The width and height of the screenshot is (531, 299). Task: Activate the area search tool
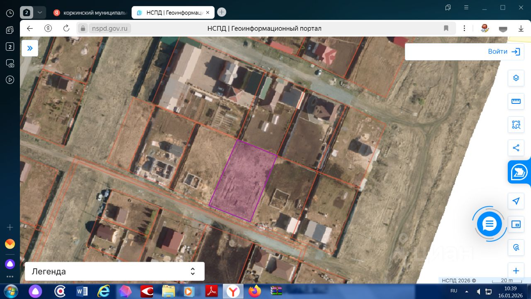[516, 124]
